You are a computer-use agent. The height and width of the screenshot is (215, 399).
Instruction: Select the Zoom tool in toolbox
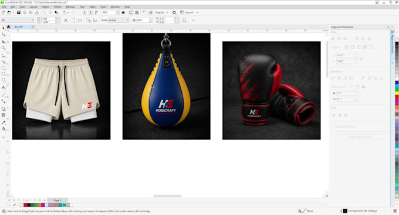pyautogui.click(x=4, y=48)
